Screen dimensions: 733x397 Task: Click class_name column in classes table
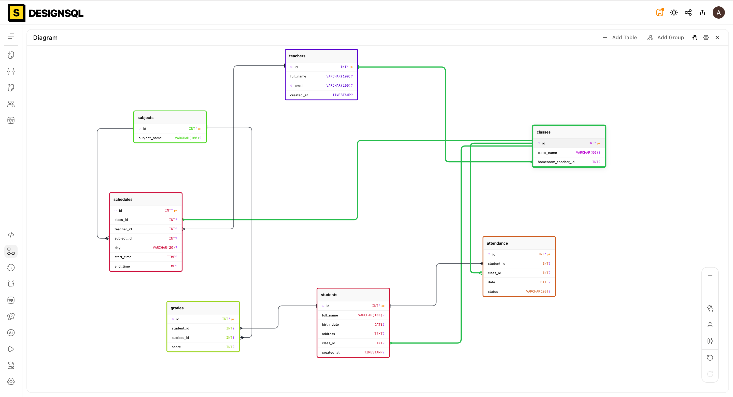[x=569, y=153]
